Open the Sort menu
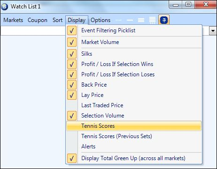 [x=57, y=20]
